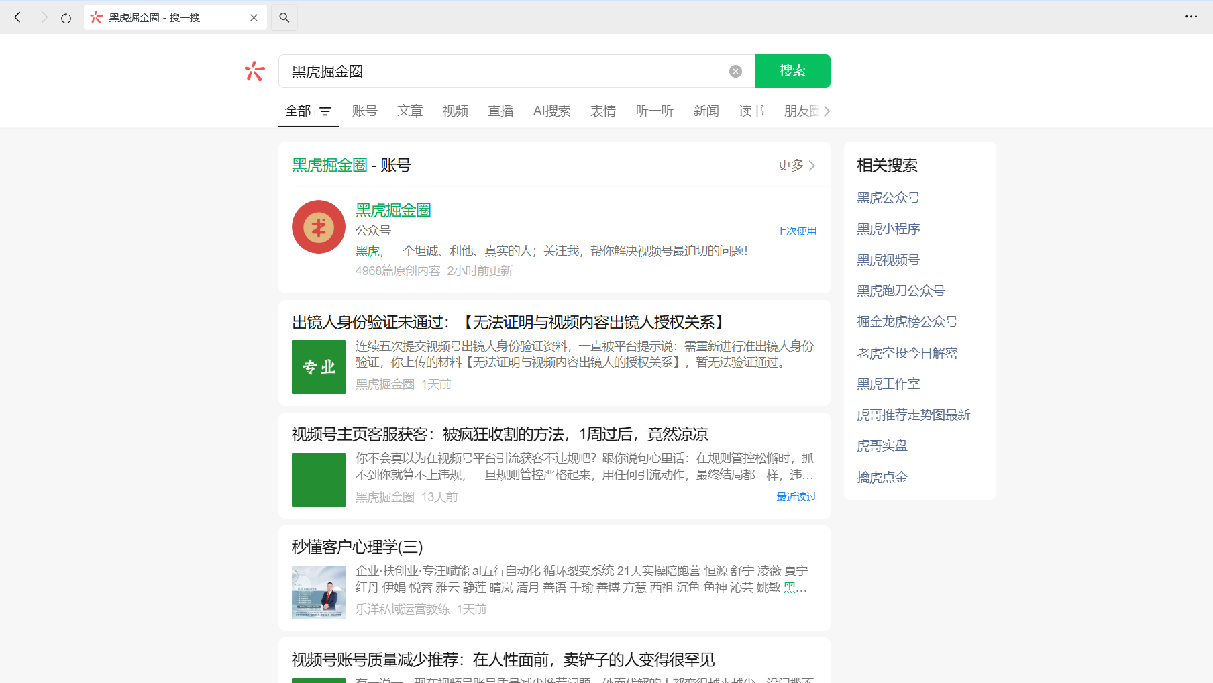Click the green 专业 article thumbnail
The width and height of the screenshot is (1213, 683).
coord(319,367)
